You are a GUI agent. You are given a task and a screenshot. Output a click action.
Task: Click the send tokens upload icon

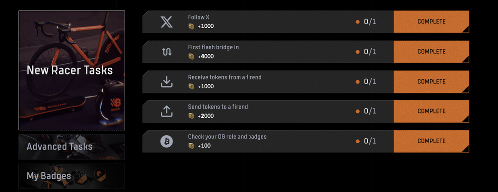coord(167,111)
